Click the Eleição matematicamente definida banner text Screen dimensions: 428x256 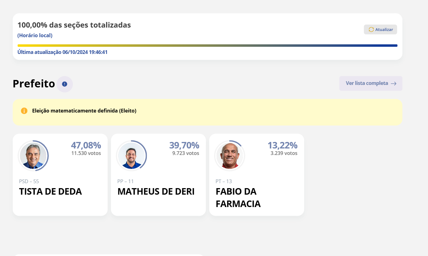[x=84, y=111]
